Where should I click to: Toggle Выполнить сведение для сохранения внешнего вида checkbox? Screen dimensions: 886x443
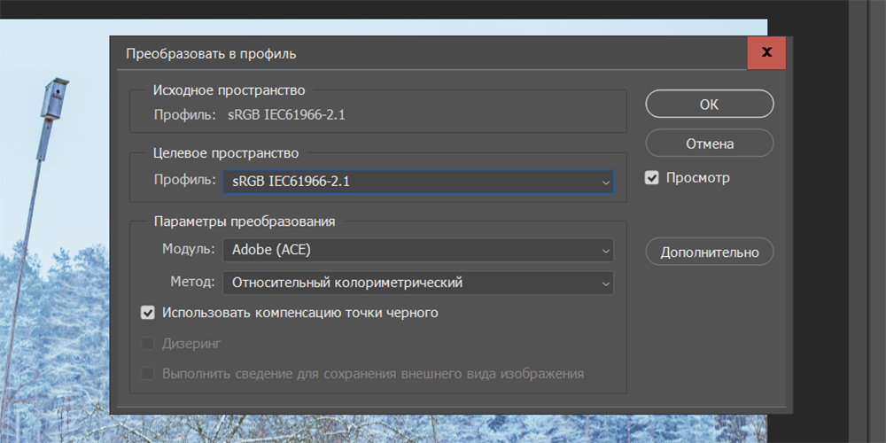click(x=147, y=374)
